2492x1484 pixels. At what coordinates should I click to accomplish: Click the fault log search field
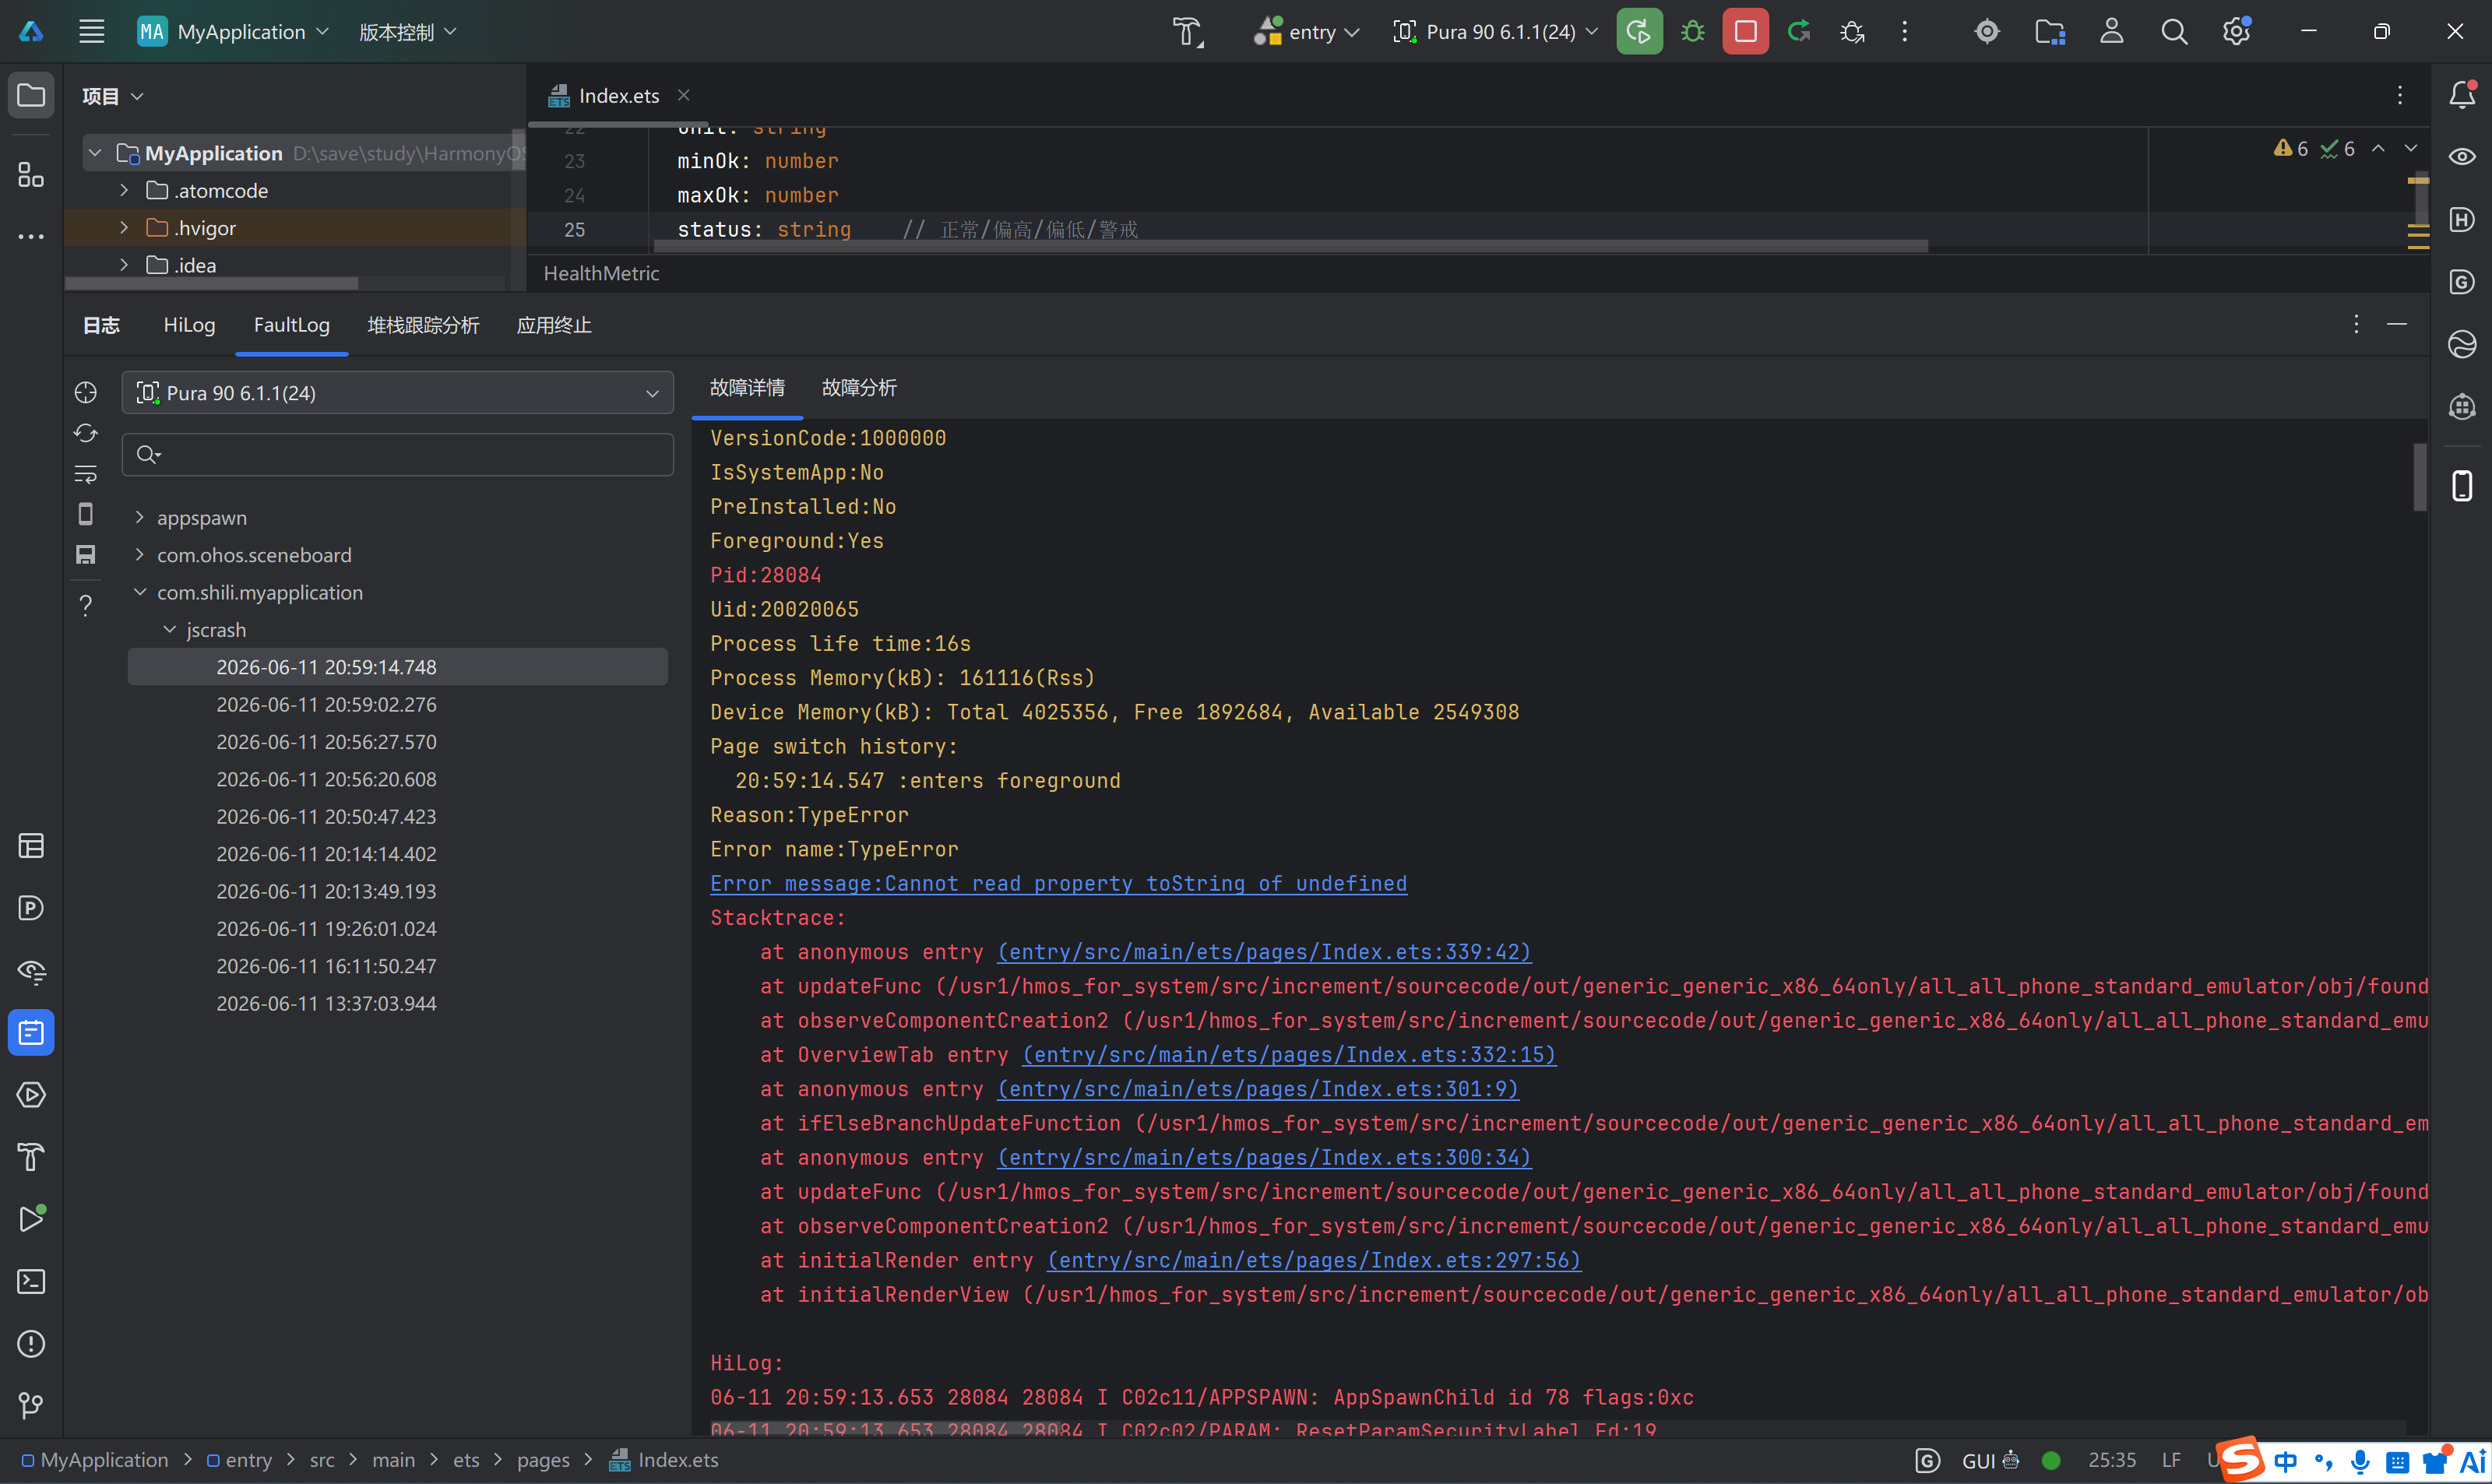tap(398, 455)
